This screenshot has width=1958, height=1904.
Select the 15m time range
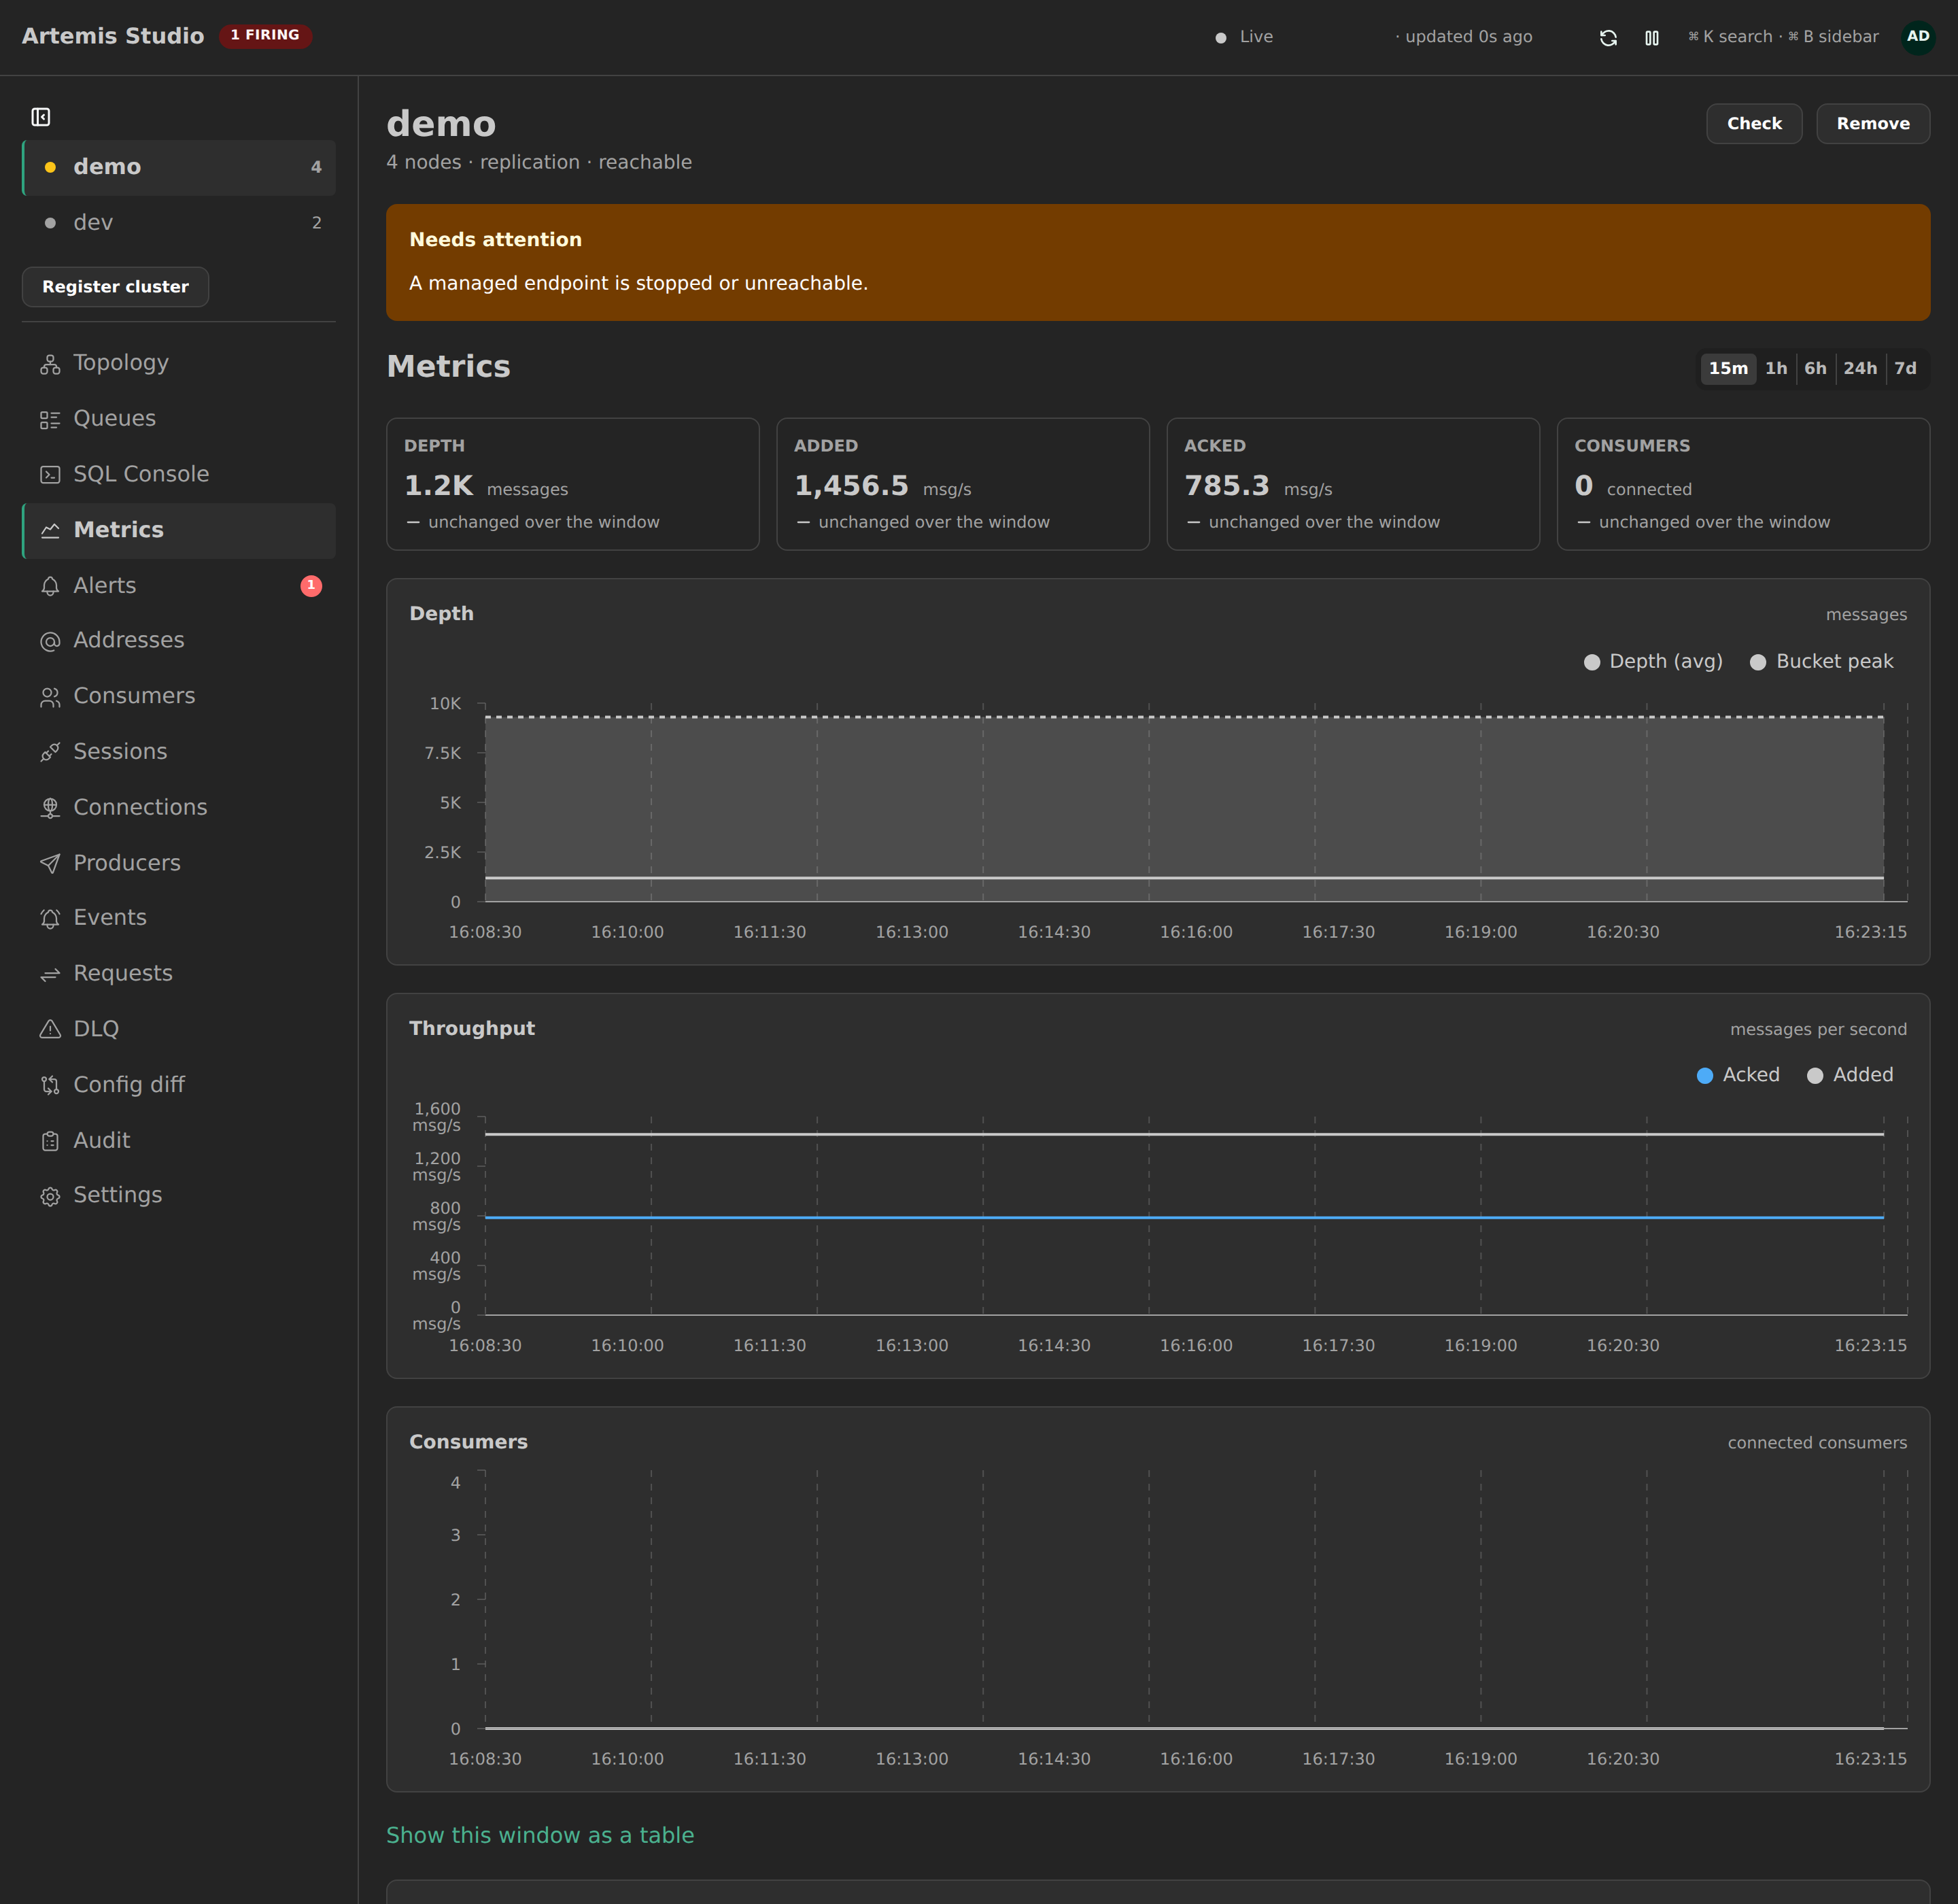(1728, 368)
